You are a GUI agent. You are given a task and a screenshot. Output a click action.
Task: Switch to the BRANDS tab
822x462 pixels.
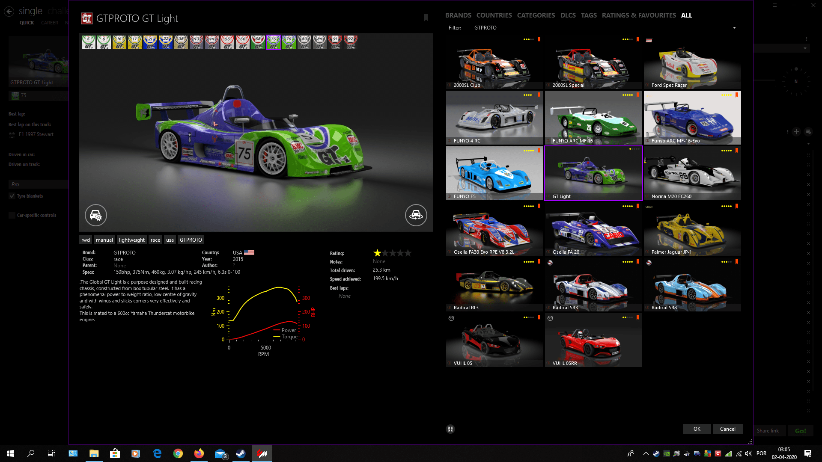pyautogui.click(x=458, y=15)
